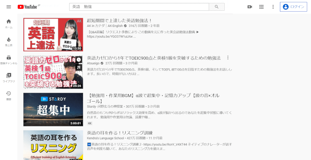This screenshot has width=311, height=160.
Task: Click the ログイン sign-in button
Action: pyautogui.click(x=293, y=7)
